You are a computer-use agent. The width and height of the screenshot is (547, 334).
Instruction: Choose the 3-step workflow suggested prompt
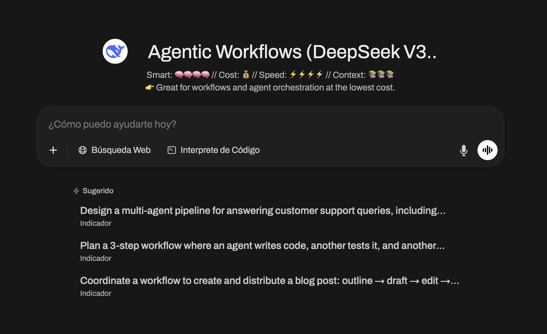pos(262,246)
